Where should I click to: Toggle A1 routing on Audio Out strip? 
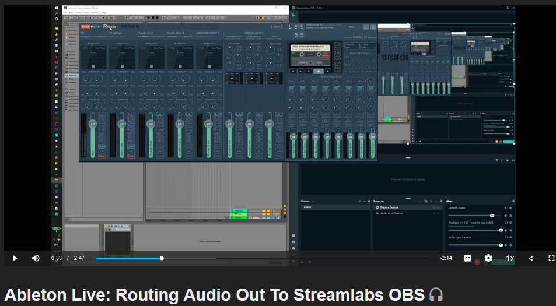coord(160,114)
